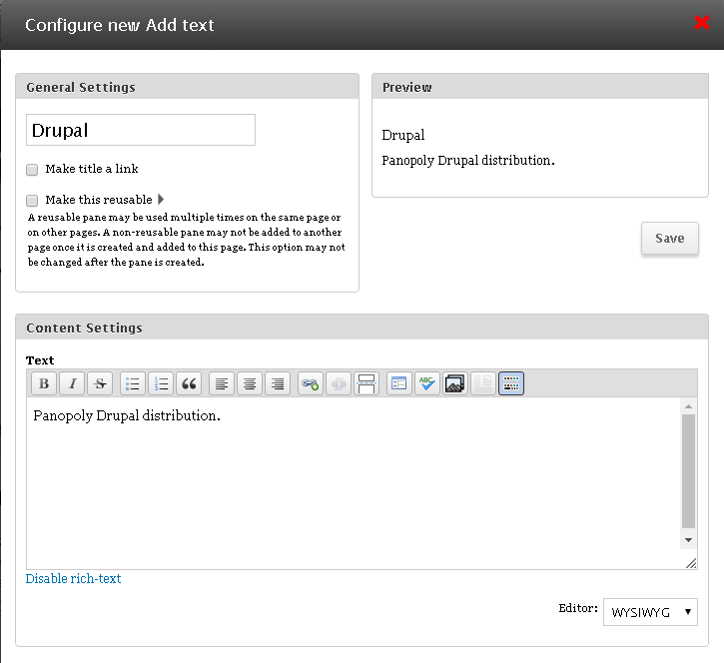Insert a bulleted list
Image resolution: width=724 pixels, height=663 pixels.
pyautogui.click(x=133, y=383)
